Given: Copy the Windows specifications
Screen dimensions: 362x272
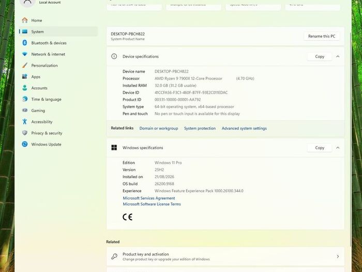Looking at the screenshot, I should [320, 148].
